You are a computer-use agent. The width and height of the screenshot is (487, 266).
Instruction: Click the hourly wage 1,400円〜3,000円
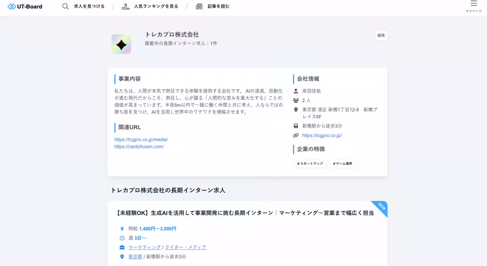coord(157,229)
